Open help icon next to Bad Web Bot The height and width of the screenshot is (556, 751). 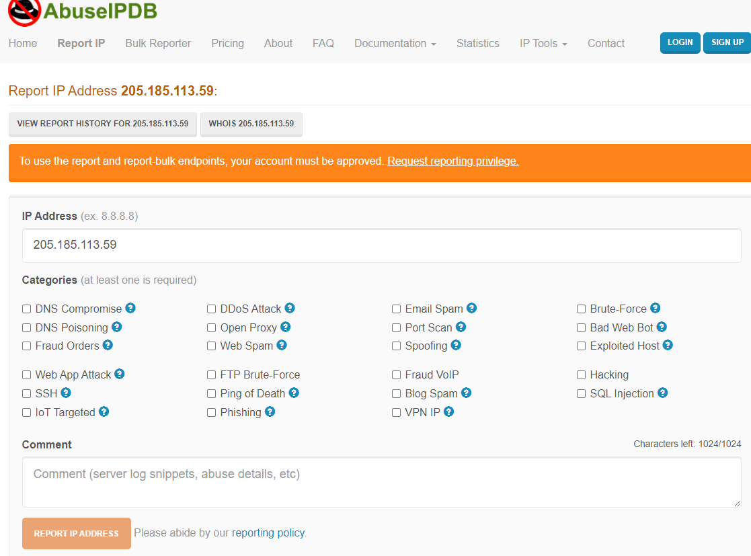662,327
